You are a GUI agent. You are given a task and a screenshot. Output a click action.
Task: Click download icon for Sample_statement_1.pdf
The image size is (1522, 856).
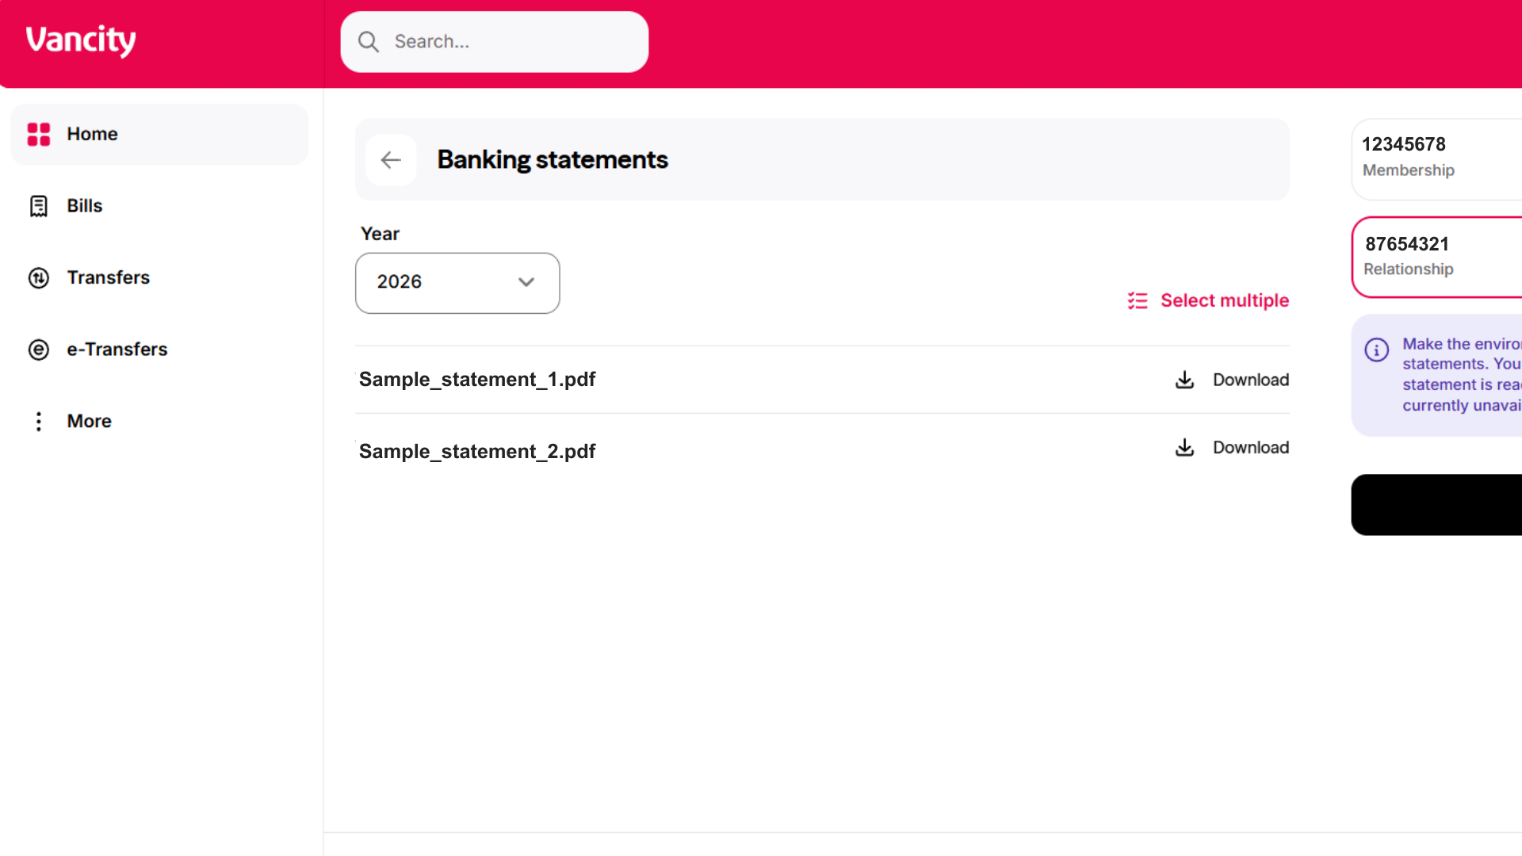click(1184, 380)
